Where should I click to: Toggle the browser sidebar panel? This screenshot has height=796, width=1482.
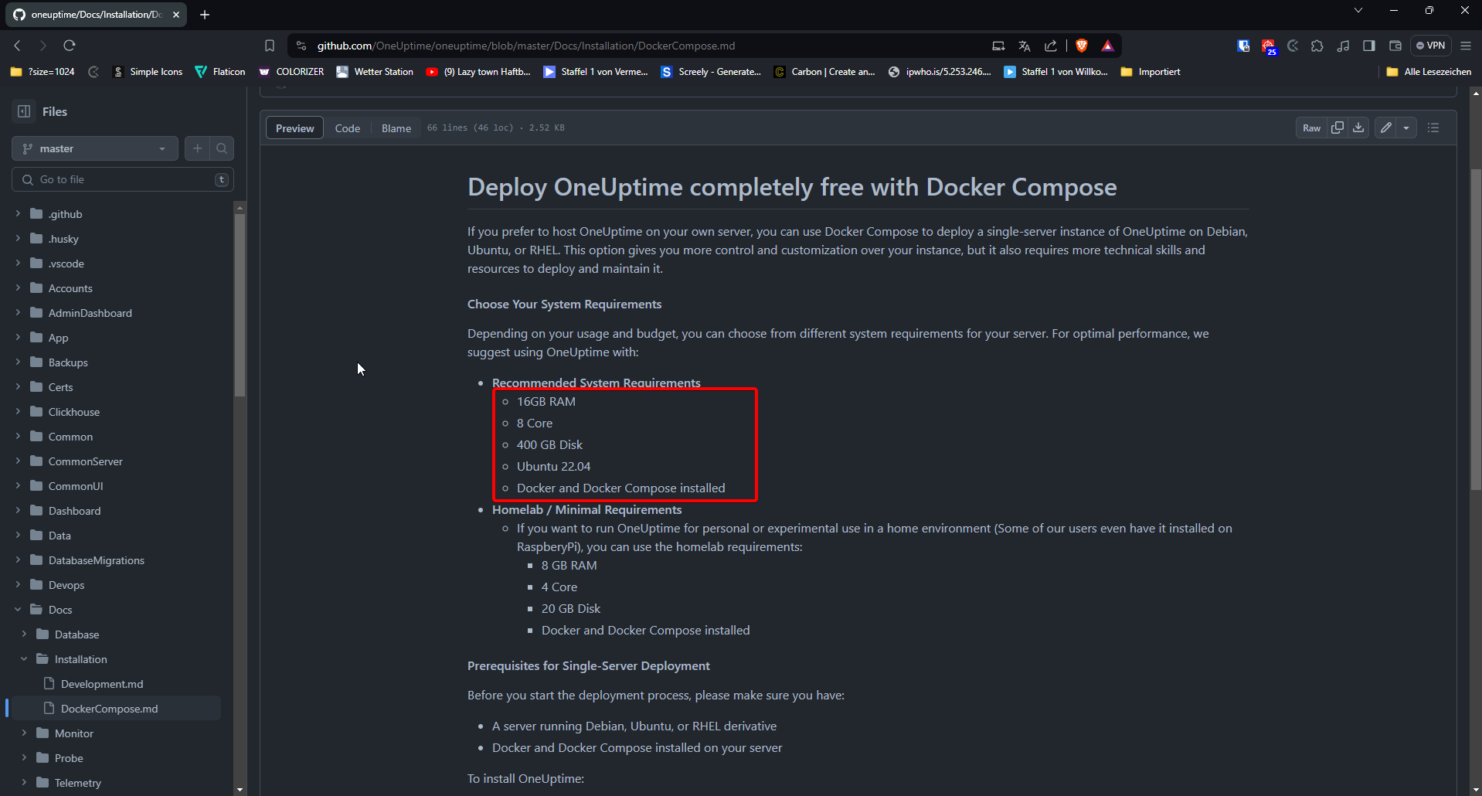pos(1369,46)
